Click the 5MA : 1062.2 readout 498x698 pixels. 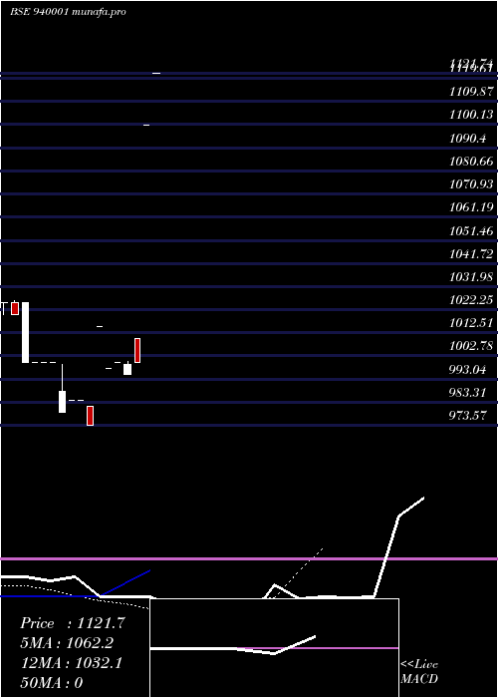pos(67,643)
